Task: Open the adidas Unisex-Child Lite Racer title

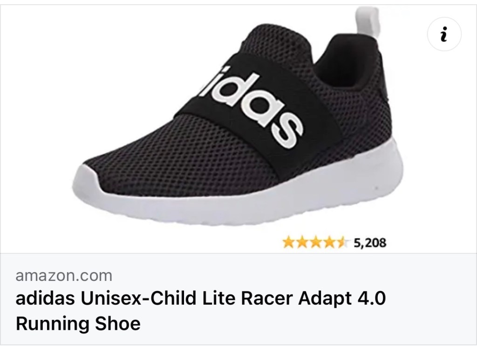Action: tap(200, 311)
